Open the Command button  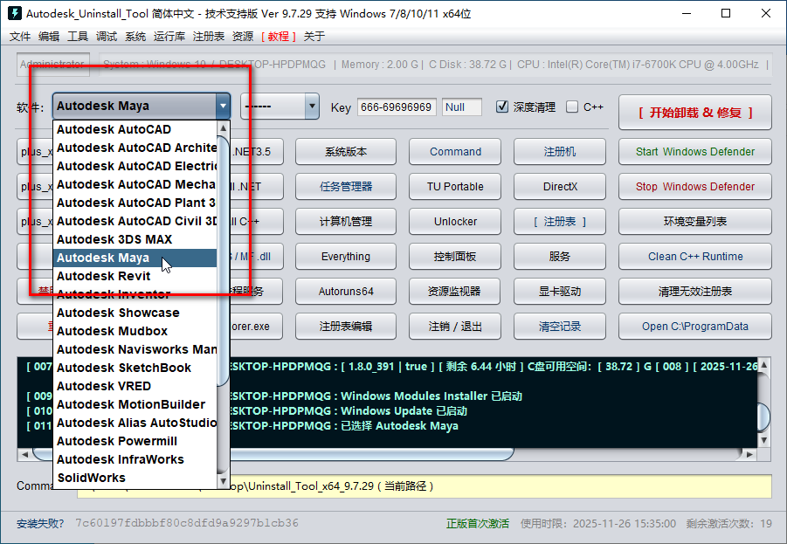click(455, 152)
